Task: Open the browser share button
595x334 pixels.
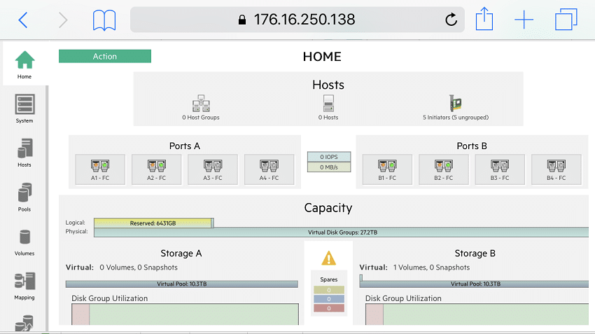Action: coord(484,19)
